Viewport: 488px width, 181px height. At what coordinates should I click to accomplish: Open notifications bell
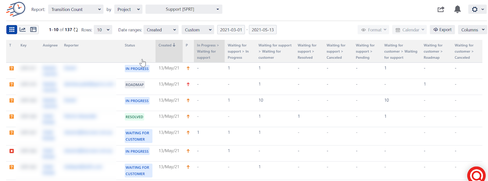457,9
